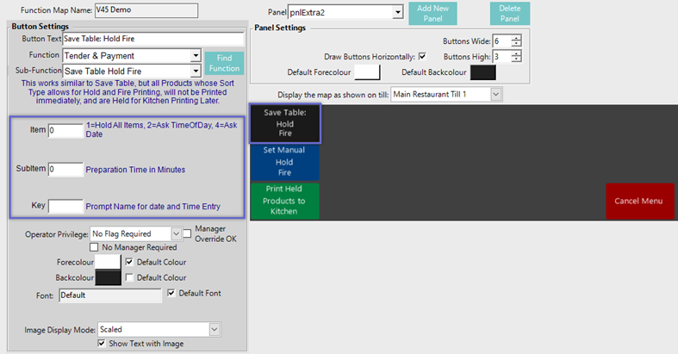
Task: Click the Default Backcolour swatch
Action: tap(483, 72)
